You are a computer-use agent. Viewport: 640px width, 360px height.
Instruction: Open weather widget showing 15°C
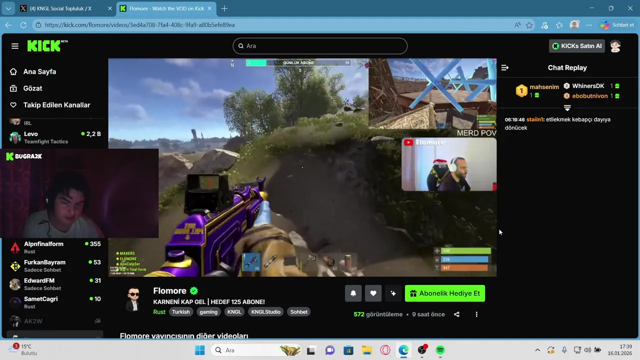(23, 349)
